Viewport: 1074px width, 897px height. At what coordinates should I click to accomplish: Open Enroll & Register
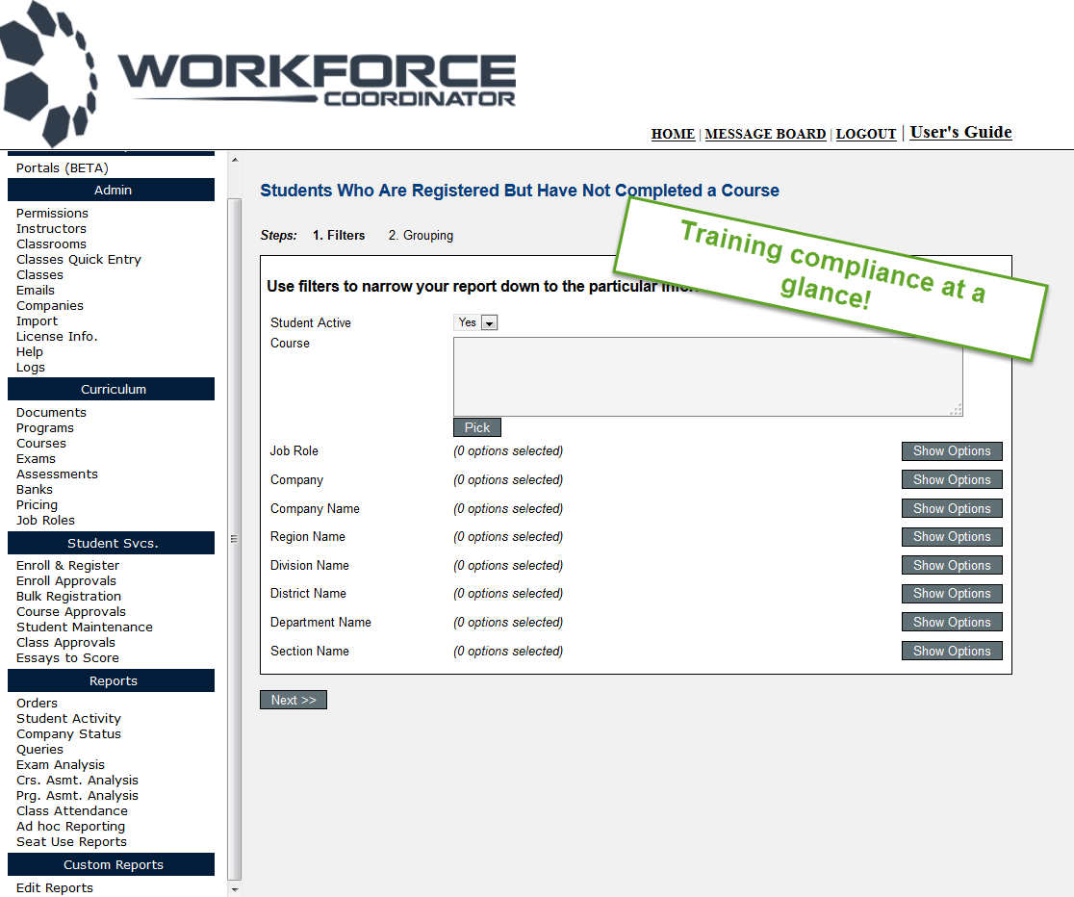click(67, 565)
